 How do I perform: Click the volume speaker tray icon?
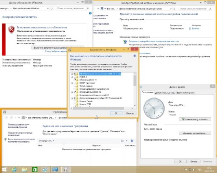click(194, 170)
